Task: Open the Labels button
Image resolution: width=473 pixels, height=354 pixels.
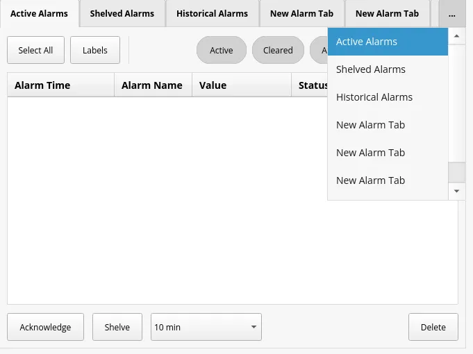Action: tap(95, 50)
